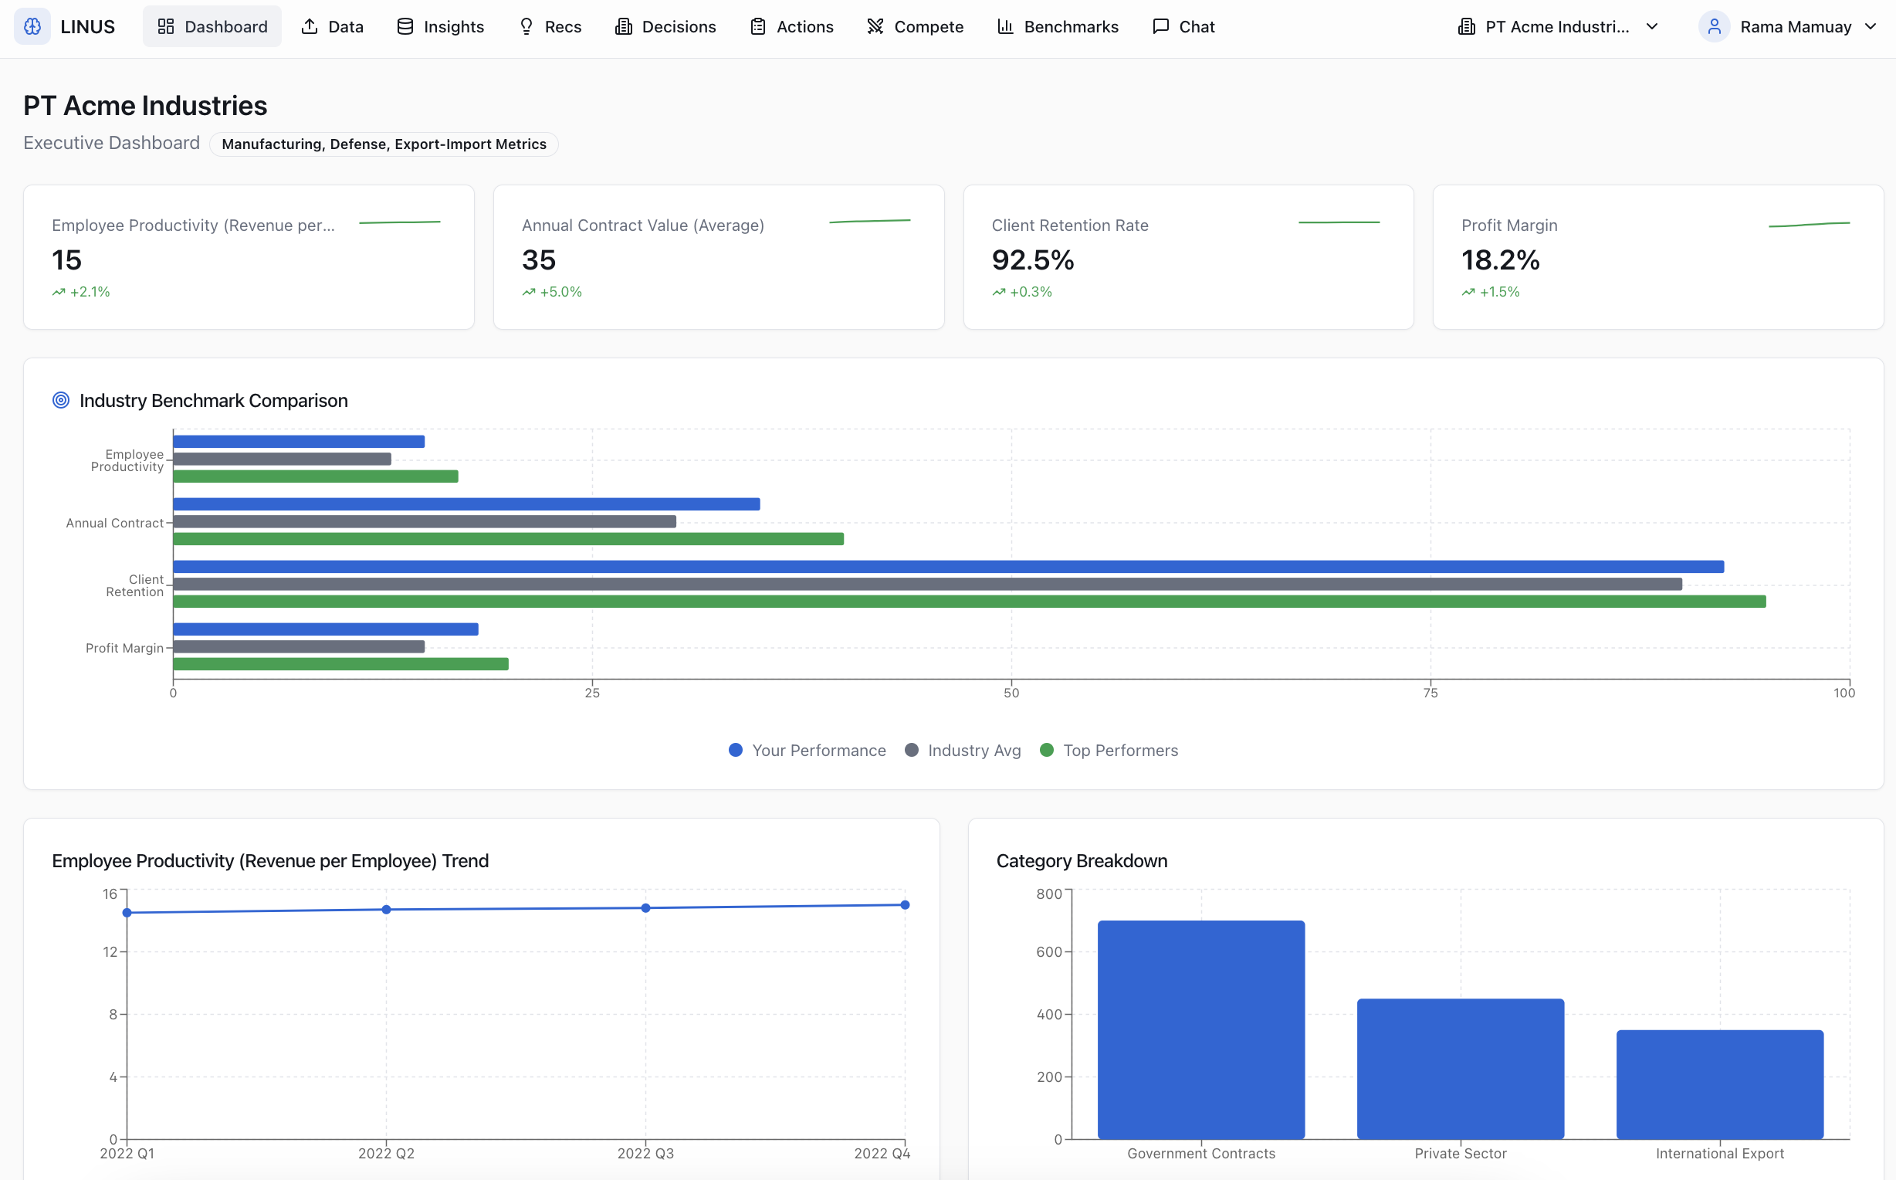The width and height of the screenshot is (1896, 1180).
Task: Click the Actions clipboard icon
Action: click(757, 26)
